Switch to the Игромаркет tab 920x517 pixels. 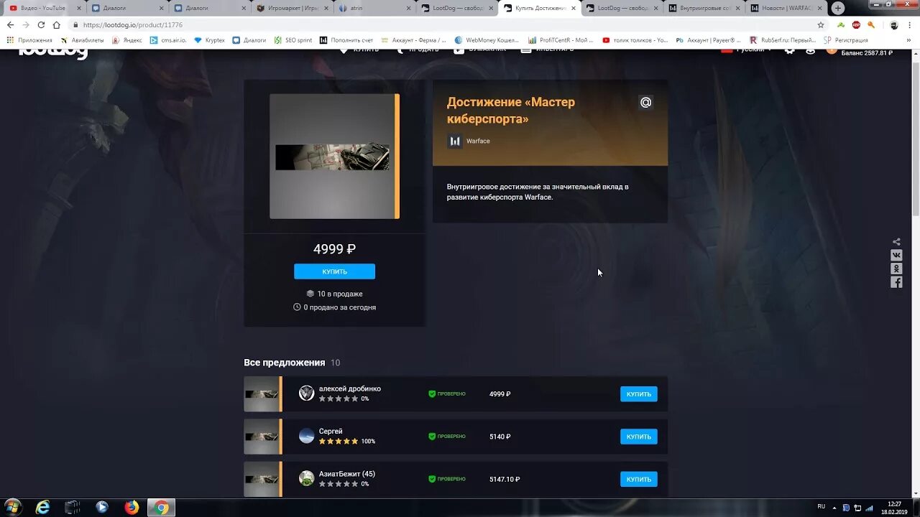point(293,8)
